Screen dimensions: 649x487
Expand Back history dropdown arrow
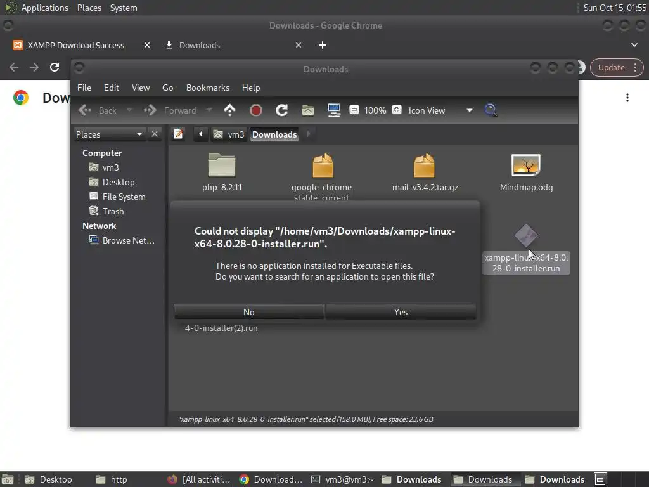(129, 110)
